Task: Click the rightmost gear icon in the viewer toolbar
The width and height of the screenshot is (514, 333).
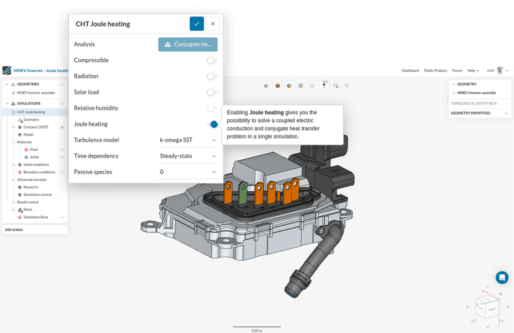Action: [347, 85]
